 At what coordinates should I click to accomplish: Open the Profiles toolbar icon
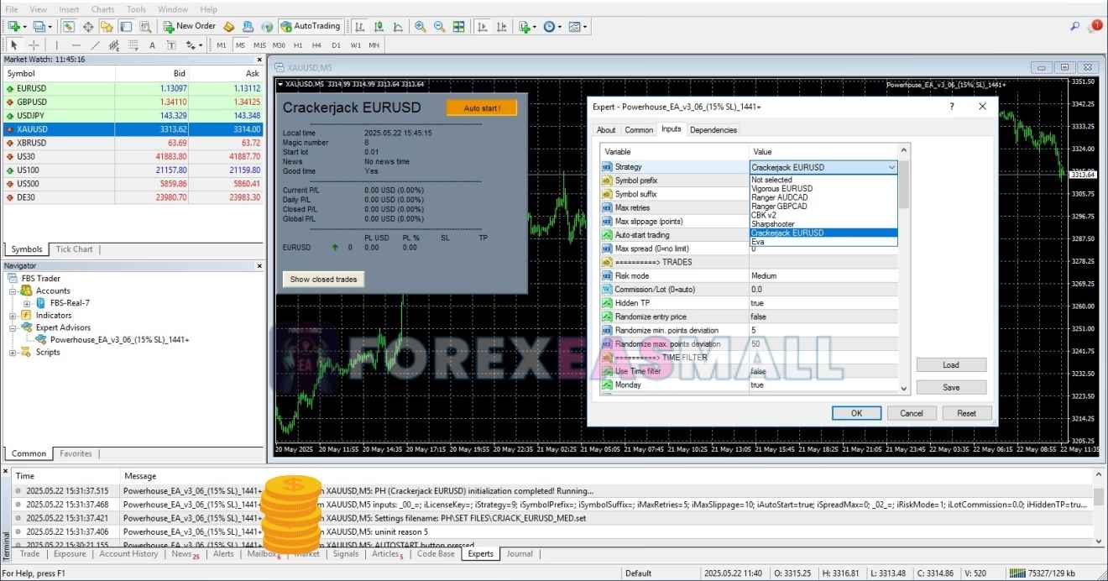pos(39,26)
